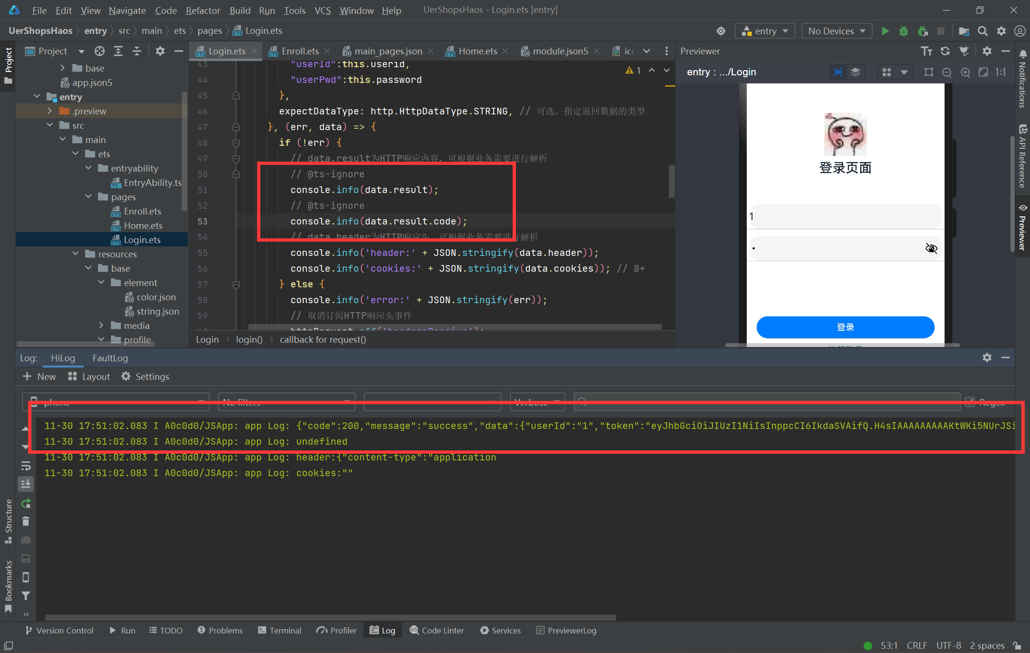Open Previewer settings gear
This screenshot has width=1030, height=653.
tap(987, 51)
